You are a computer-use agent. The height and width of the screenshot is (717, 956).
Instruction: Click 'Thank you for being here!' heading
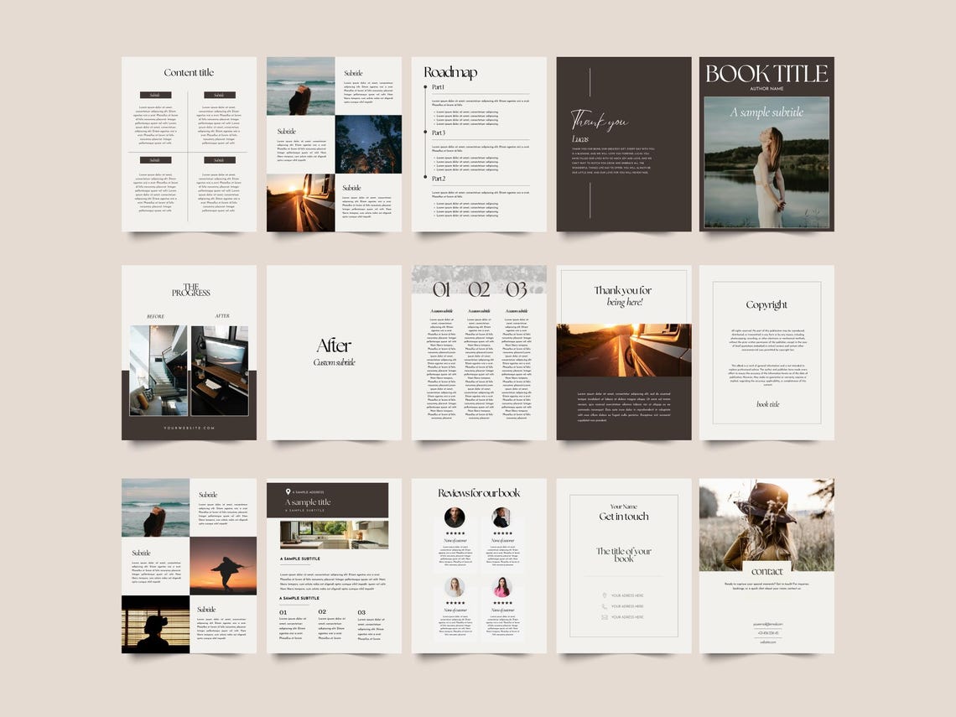point(623,296)
